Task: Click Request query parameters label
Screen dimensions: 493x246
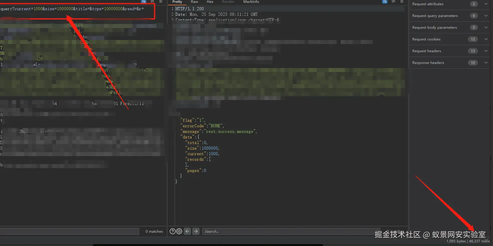Action: [435, 16]
